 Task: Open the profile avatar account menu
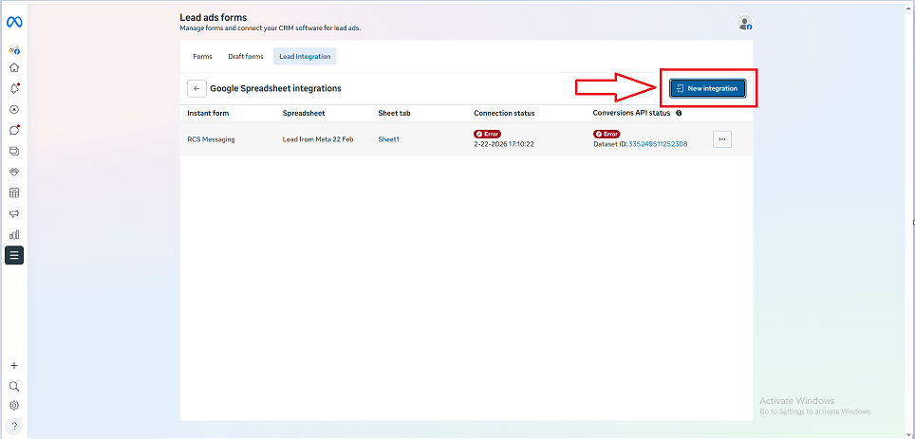click(745, 24)
